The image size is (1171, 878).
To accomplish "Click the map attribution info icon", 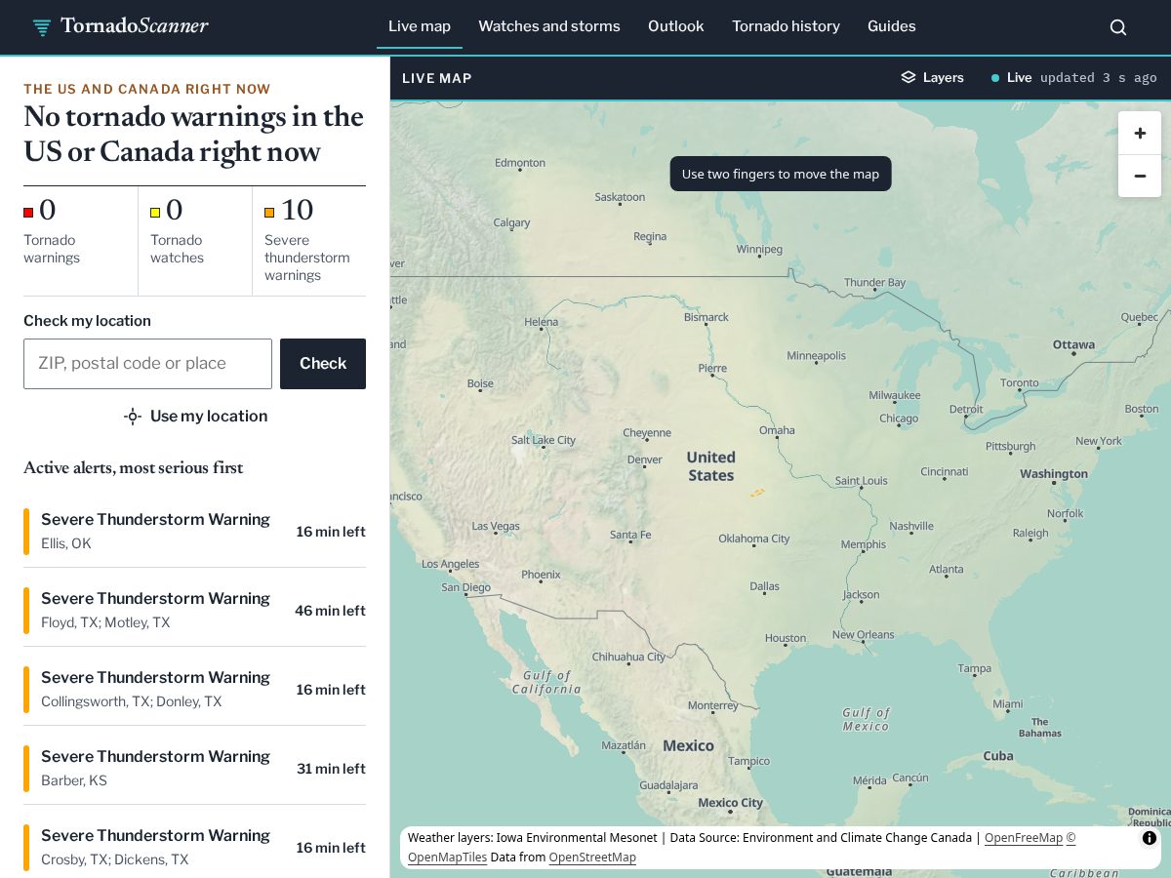I will 1149,838.
